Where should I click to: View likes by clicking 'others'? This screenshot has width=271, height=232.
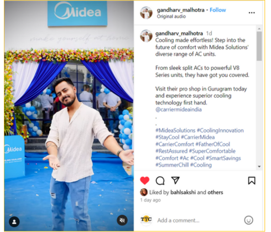[x=215, y=193]
